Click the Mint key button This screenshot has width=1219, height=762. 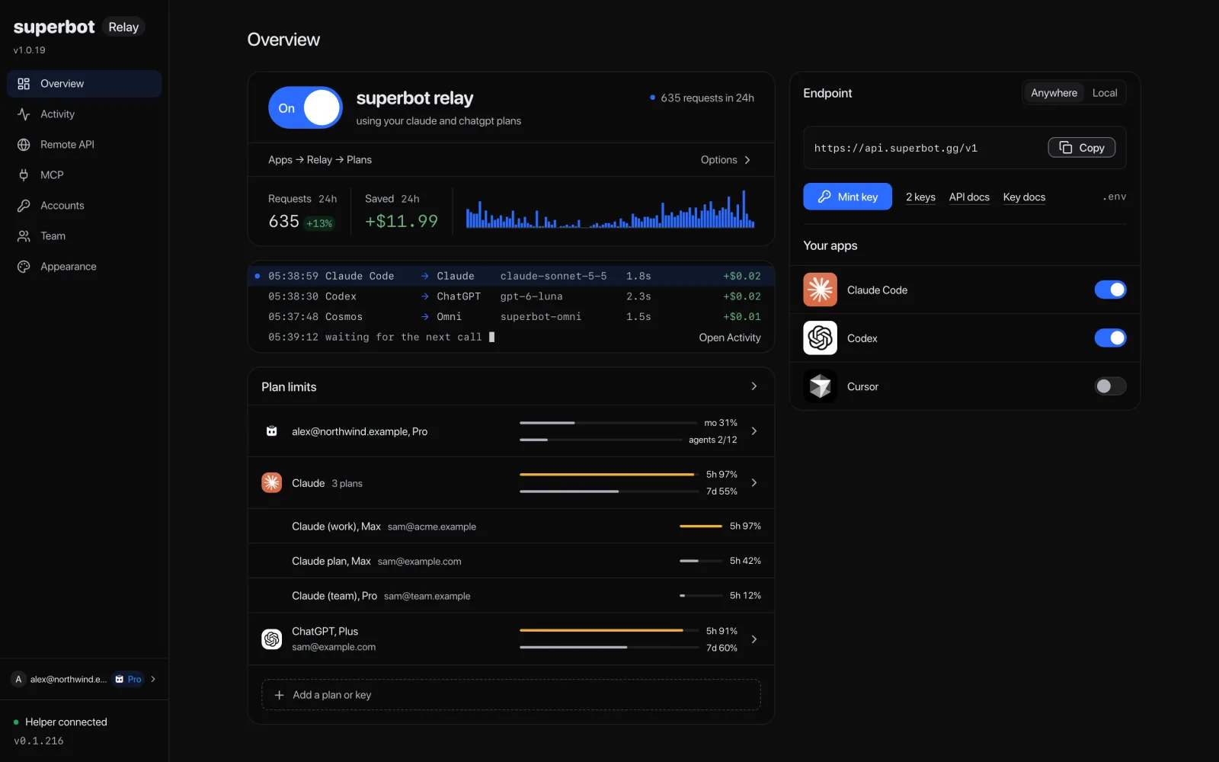[x=847, y=197]
